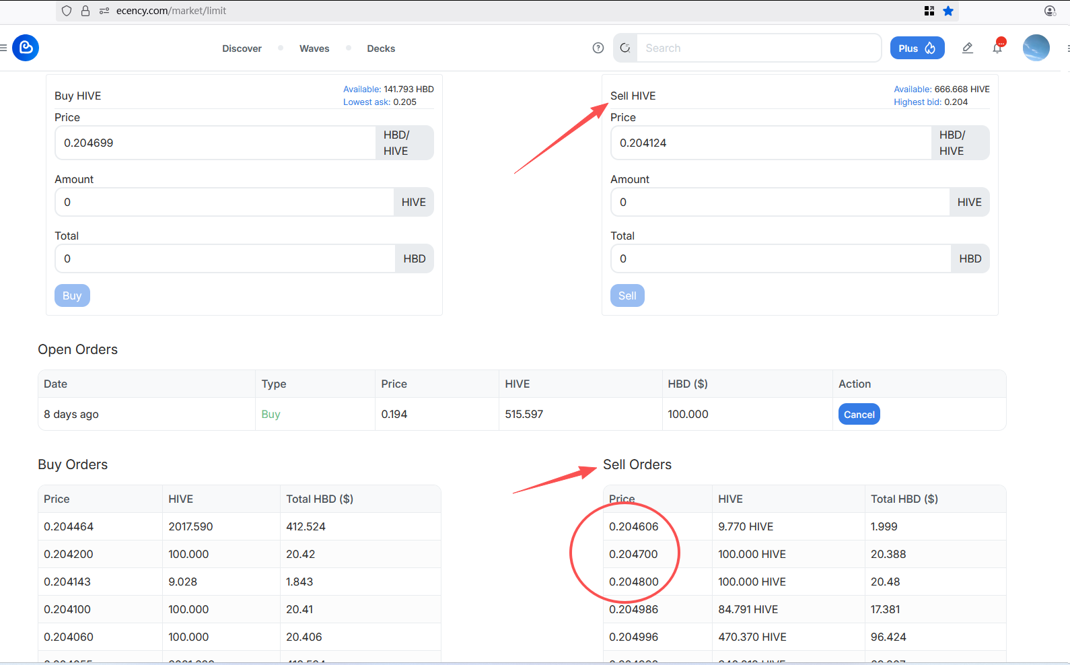Click Available 666.668 HIVE link
The height and width of the screenshot is (665, 1070).
[x=941, y=89]
